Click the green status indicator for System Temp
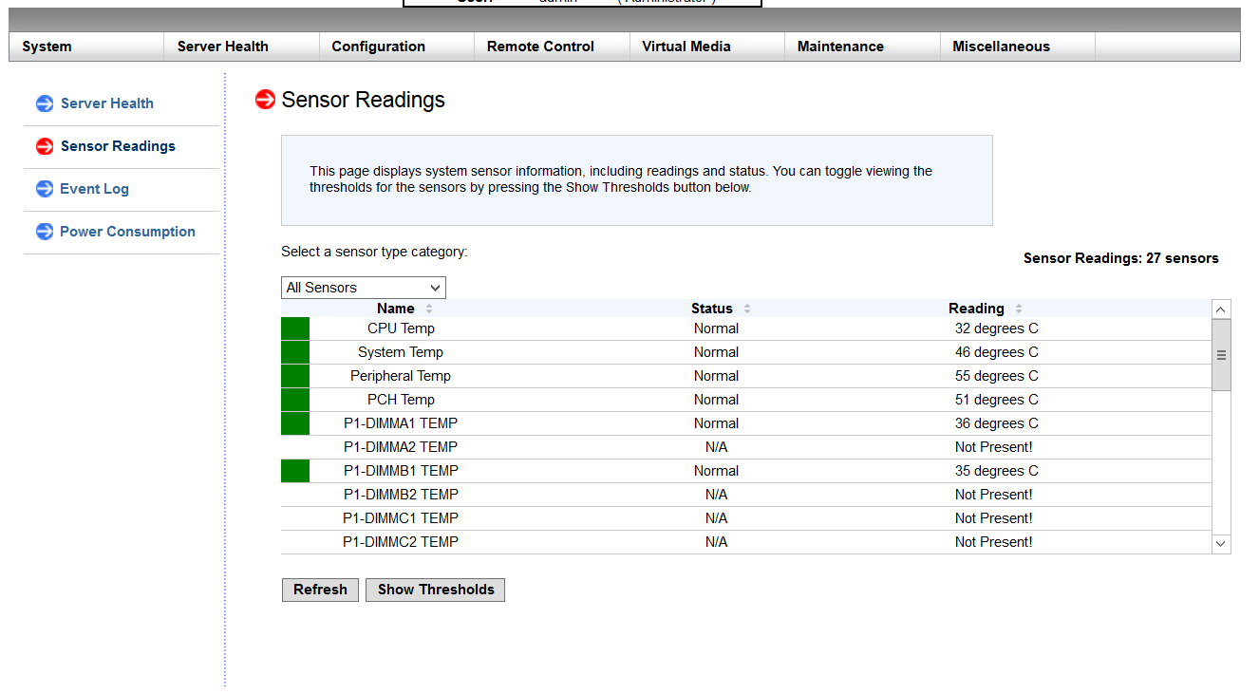The image size is (1259, 694). (294, 351)
